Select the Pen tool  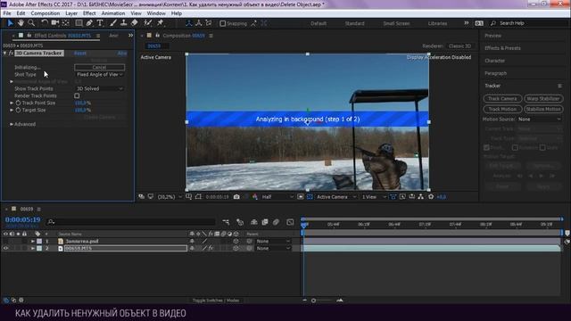coord(89,23)
